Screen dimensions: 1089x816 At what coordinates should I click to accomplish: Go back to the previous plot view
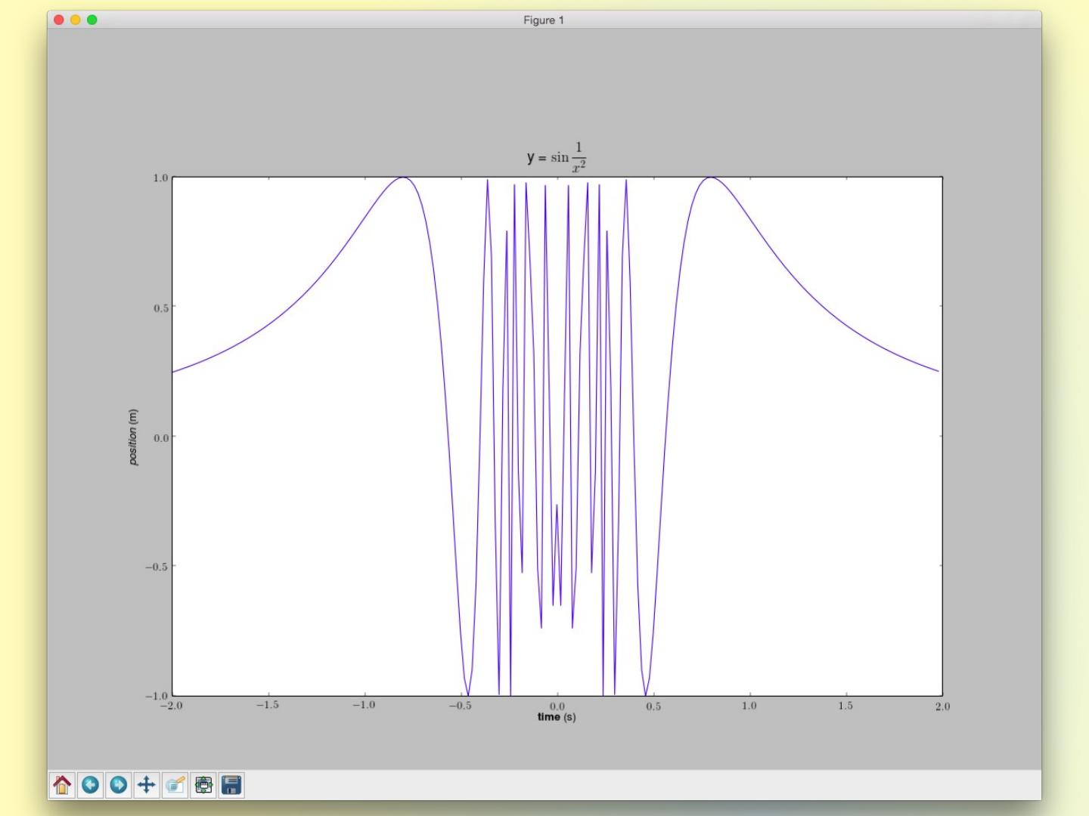[x=90, y=785]
